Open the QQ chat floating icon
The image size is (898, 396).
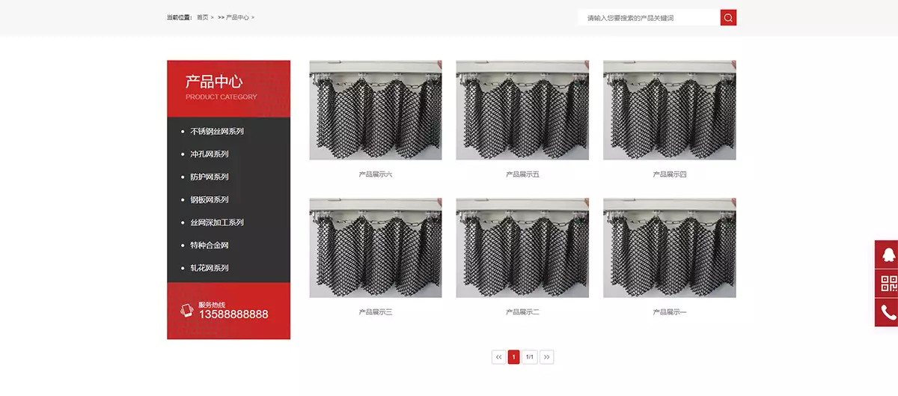(x=888, y=255)
